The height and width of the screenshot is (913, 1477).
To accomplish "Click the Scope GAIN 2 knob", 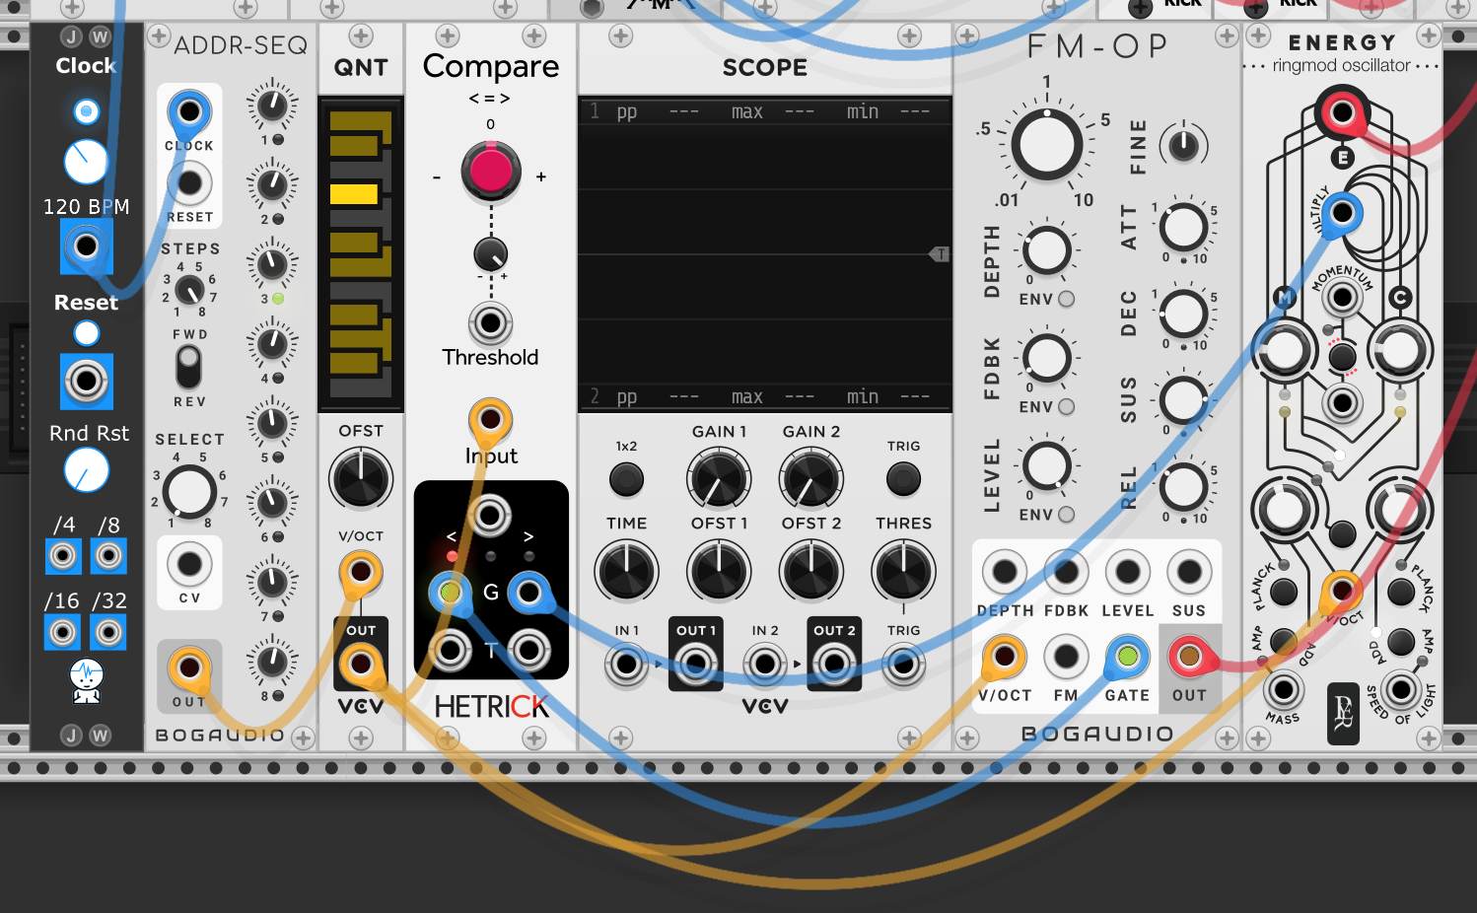I will click(810, 477).
